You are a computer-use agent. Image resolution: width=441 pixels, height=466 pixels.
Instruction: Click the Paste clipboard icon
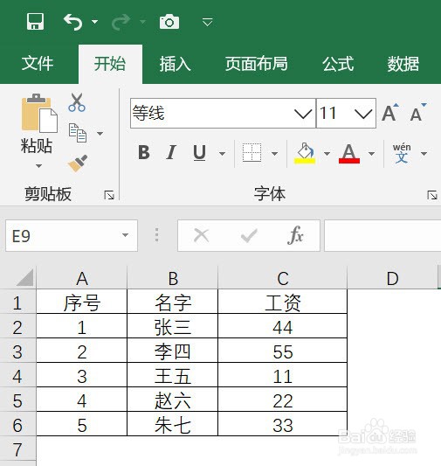(39, 114)
